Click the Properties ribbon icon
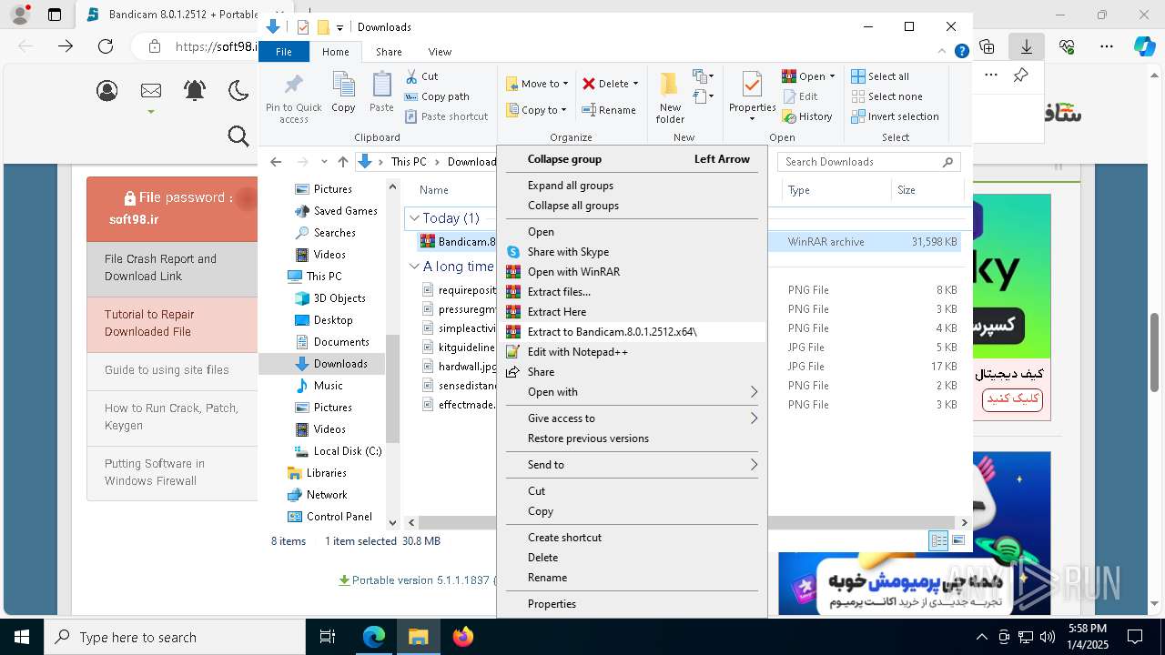The image size is (1165, 655). (752, 86)
